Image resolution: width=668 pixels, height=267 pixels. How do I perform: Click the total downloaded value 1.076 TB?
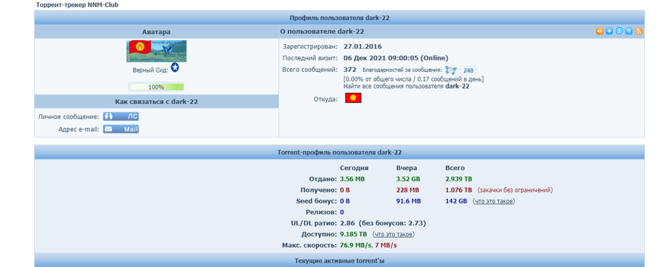click(458, 190)
